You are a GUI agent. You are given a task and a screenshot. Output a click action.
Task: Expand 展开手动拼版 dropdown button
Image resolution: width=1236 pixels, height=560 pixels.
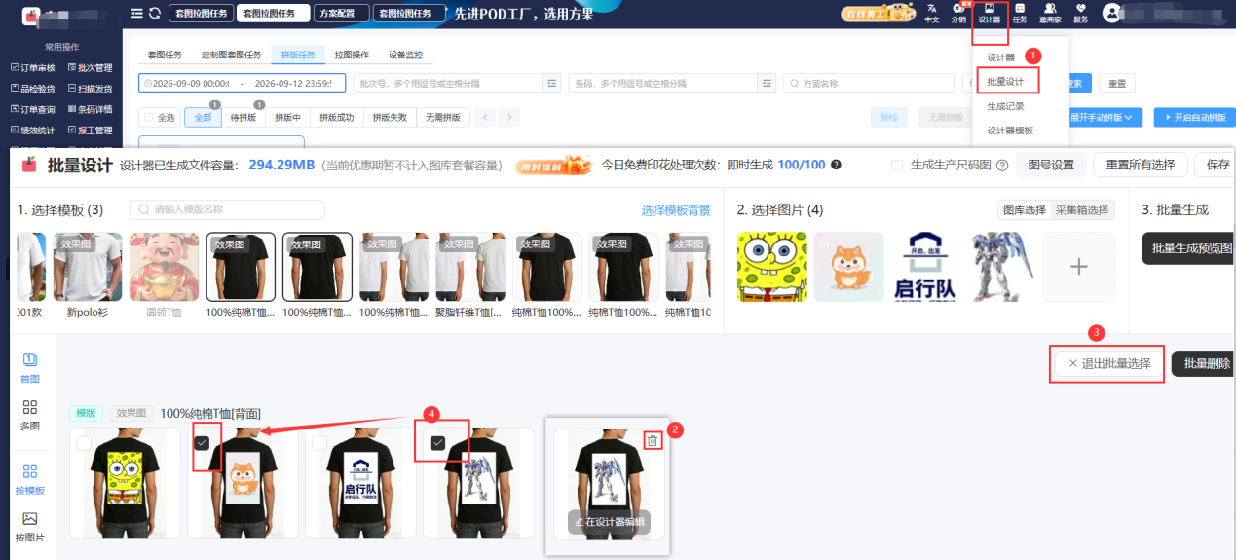click(1105, 118)
